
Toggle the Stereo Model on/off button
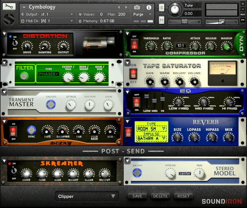coord(137,172)
